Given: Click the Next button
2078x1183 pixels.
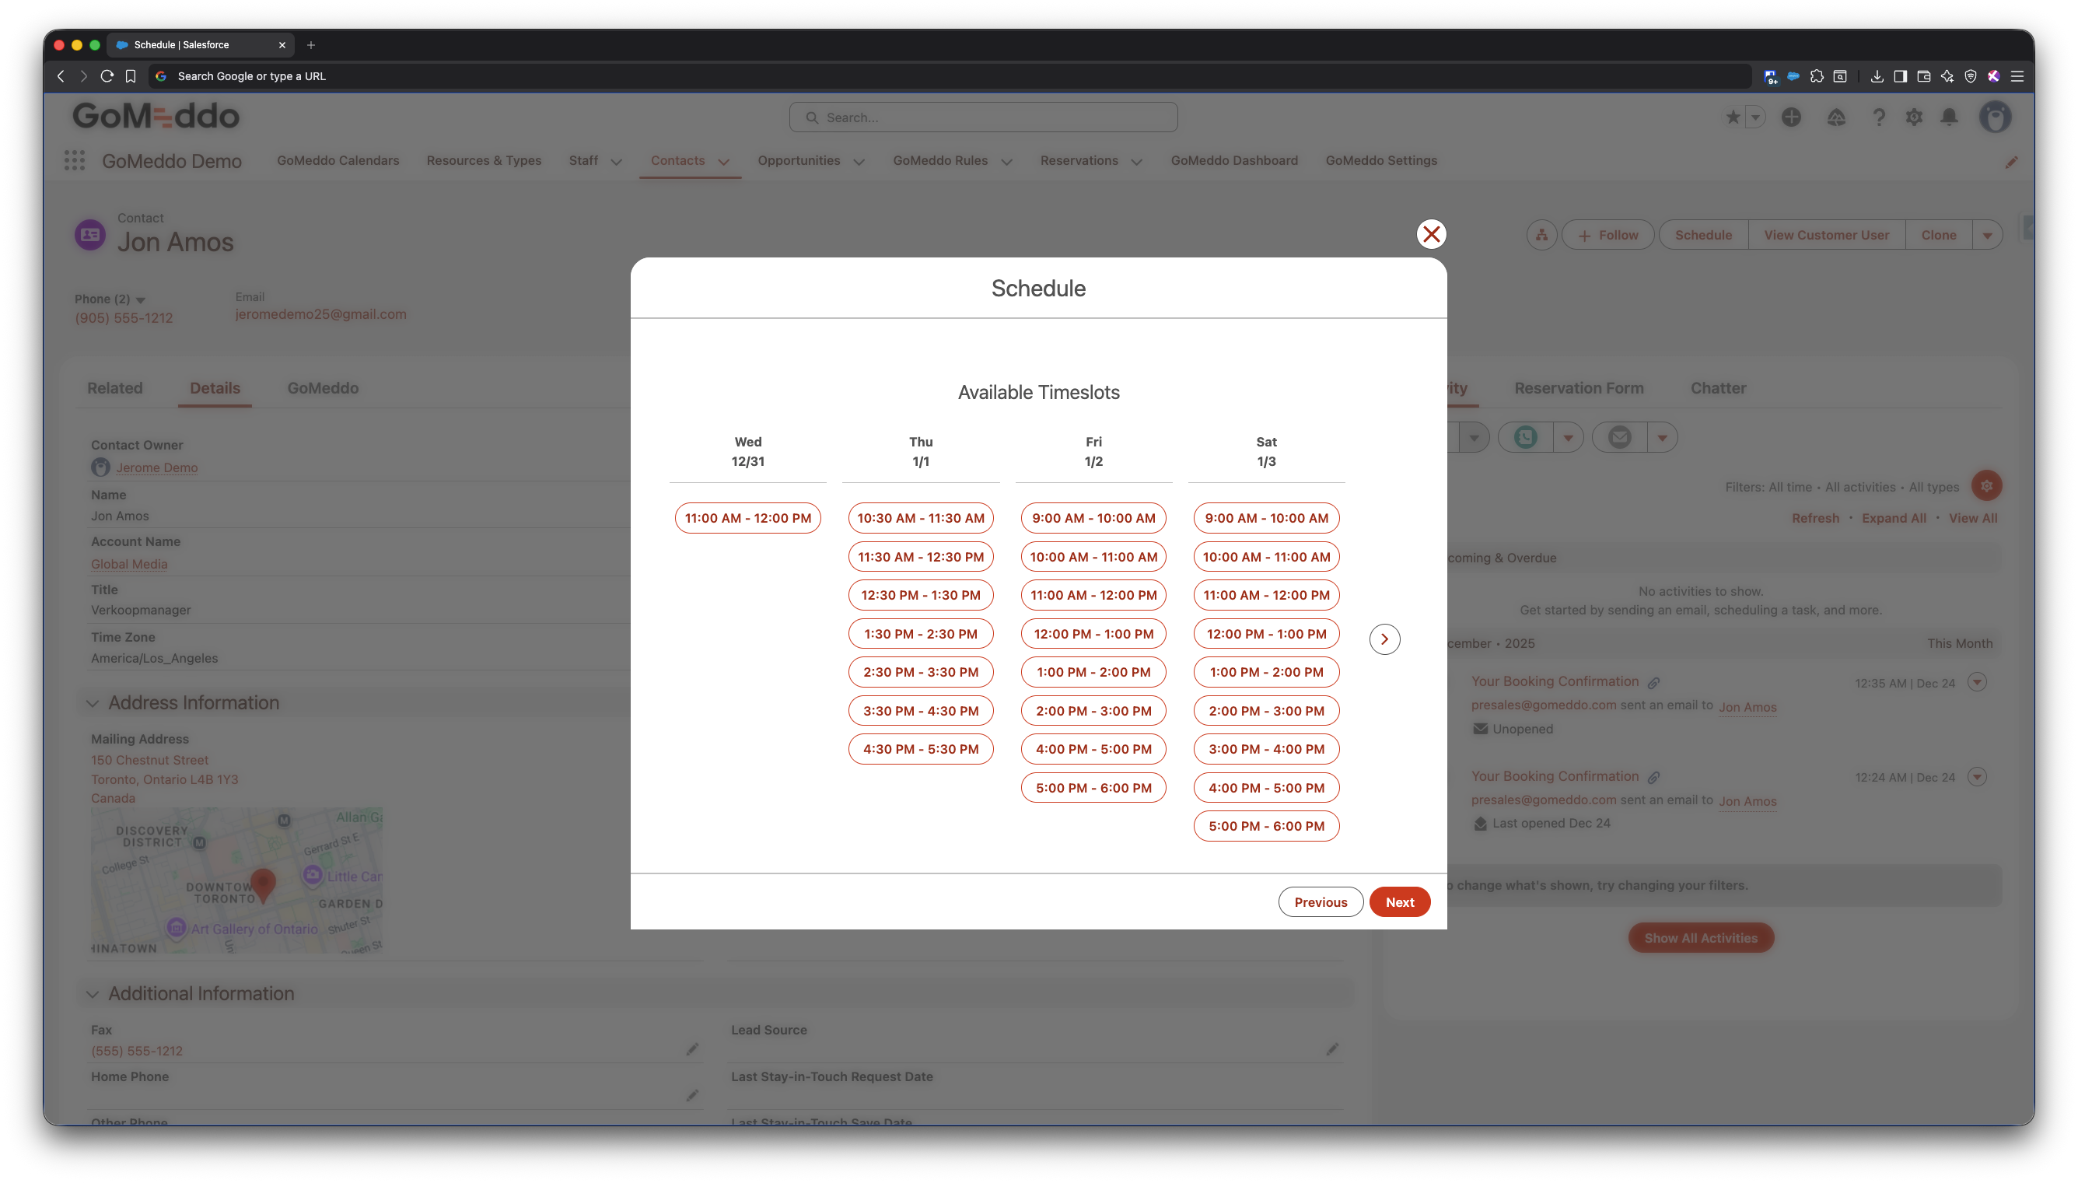Looking at the screenshot, I should coord(1399,902).
